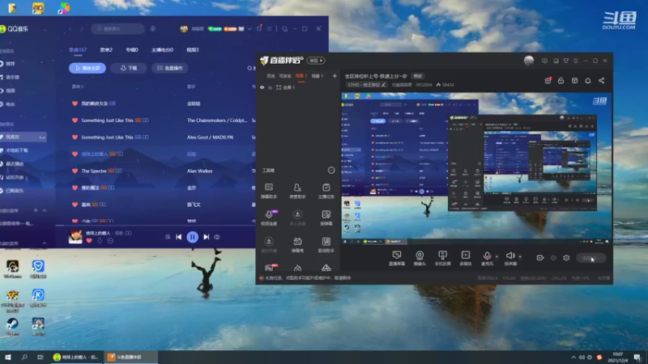This screenshot has width=648, height=364.
Task: Collapse the 工具箱 toolbox panel
Action: pos(331,170)
